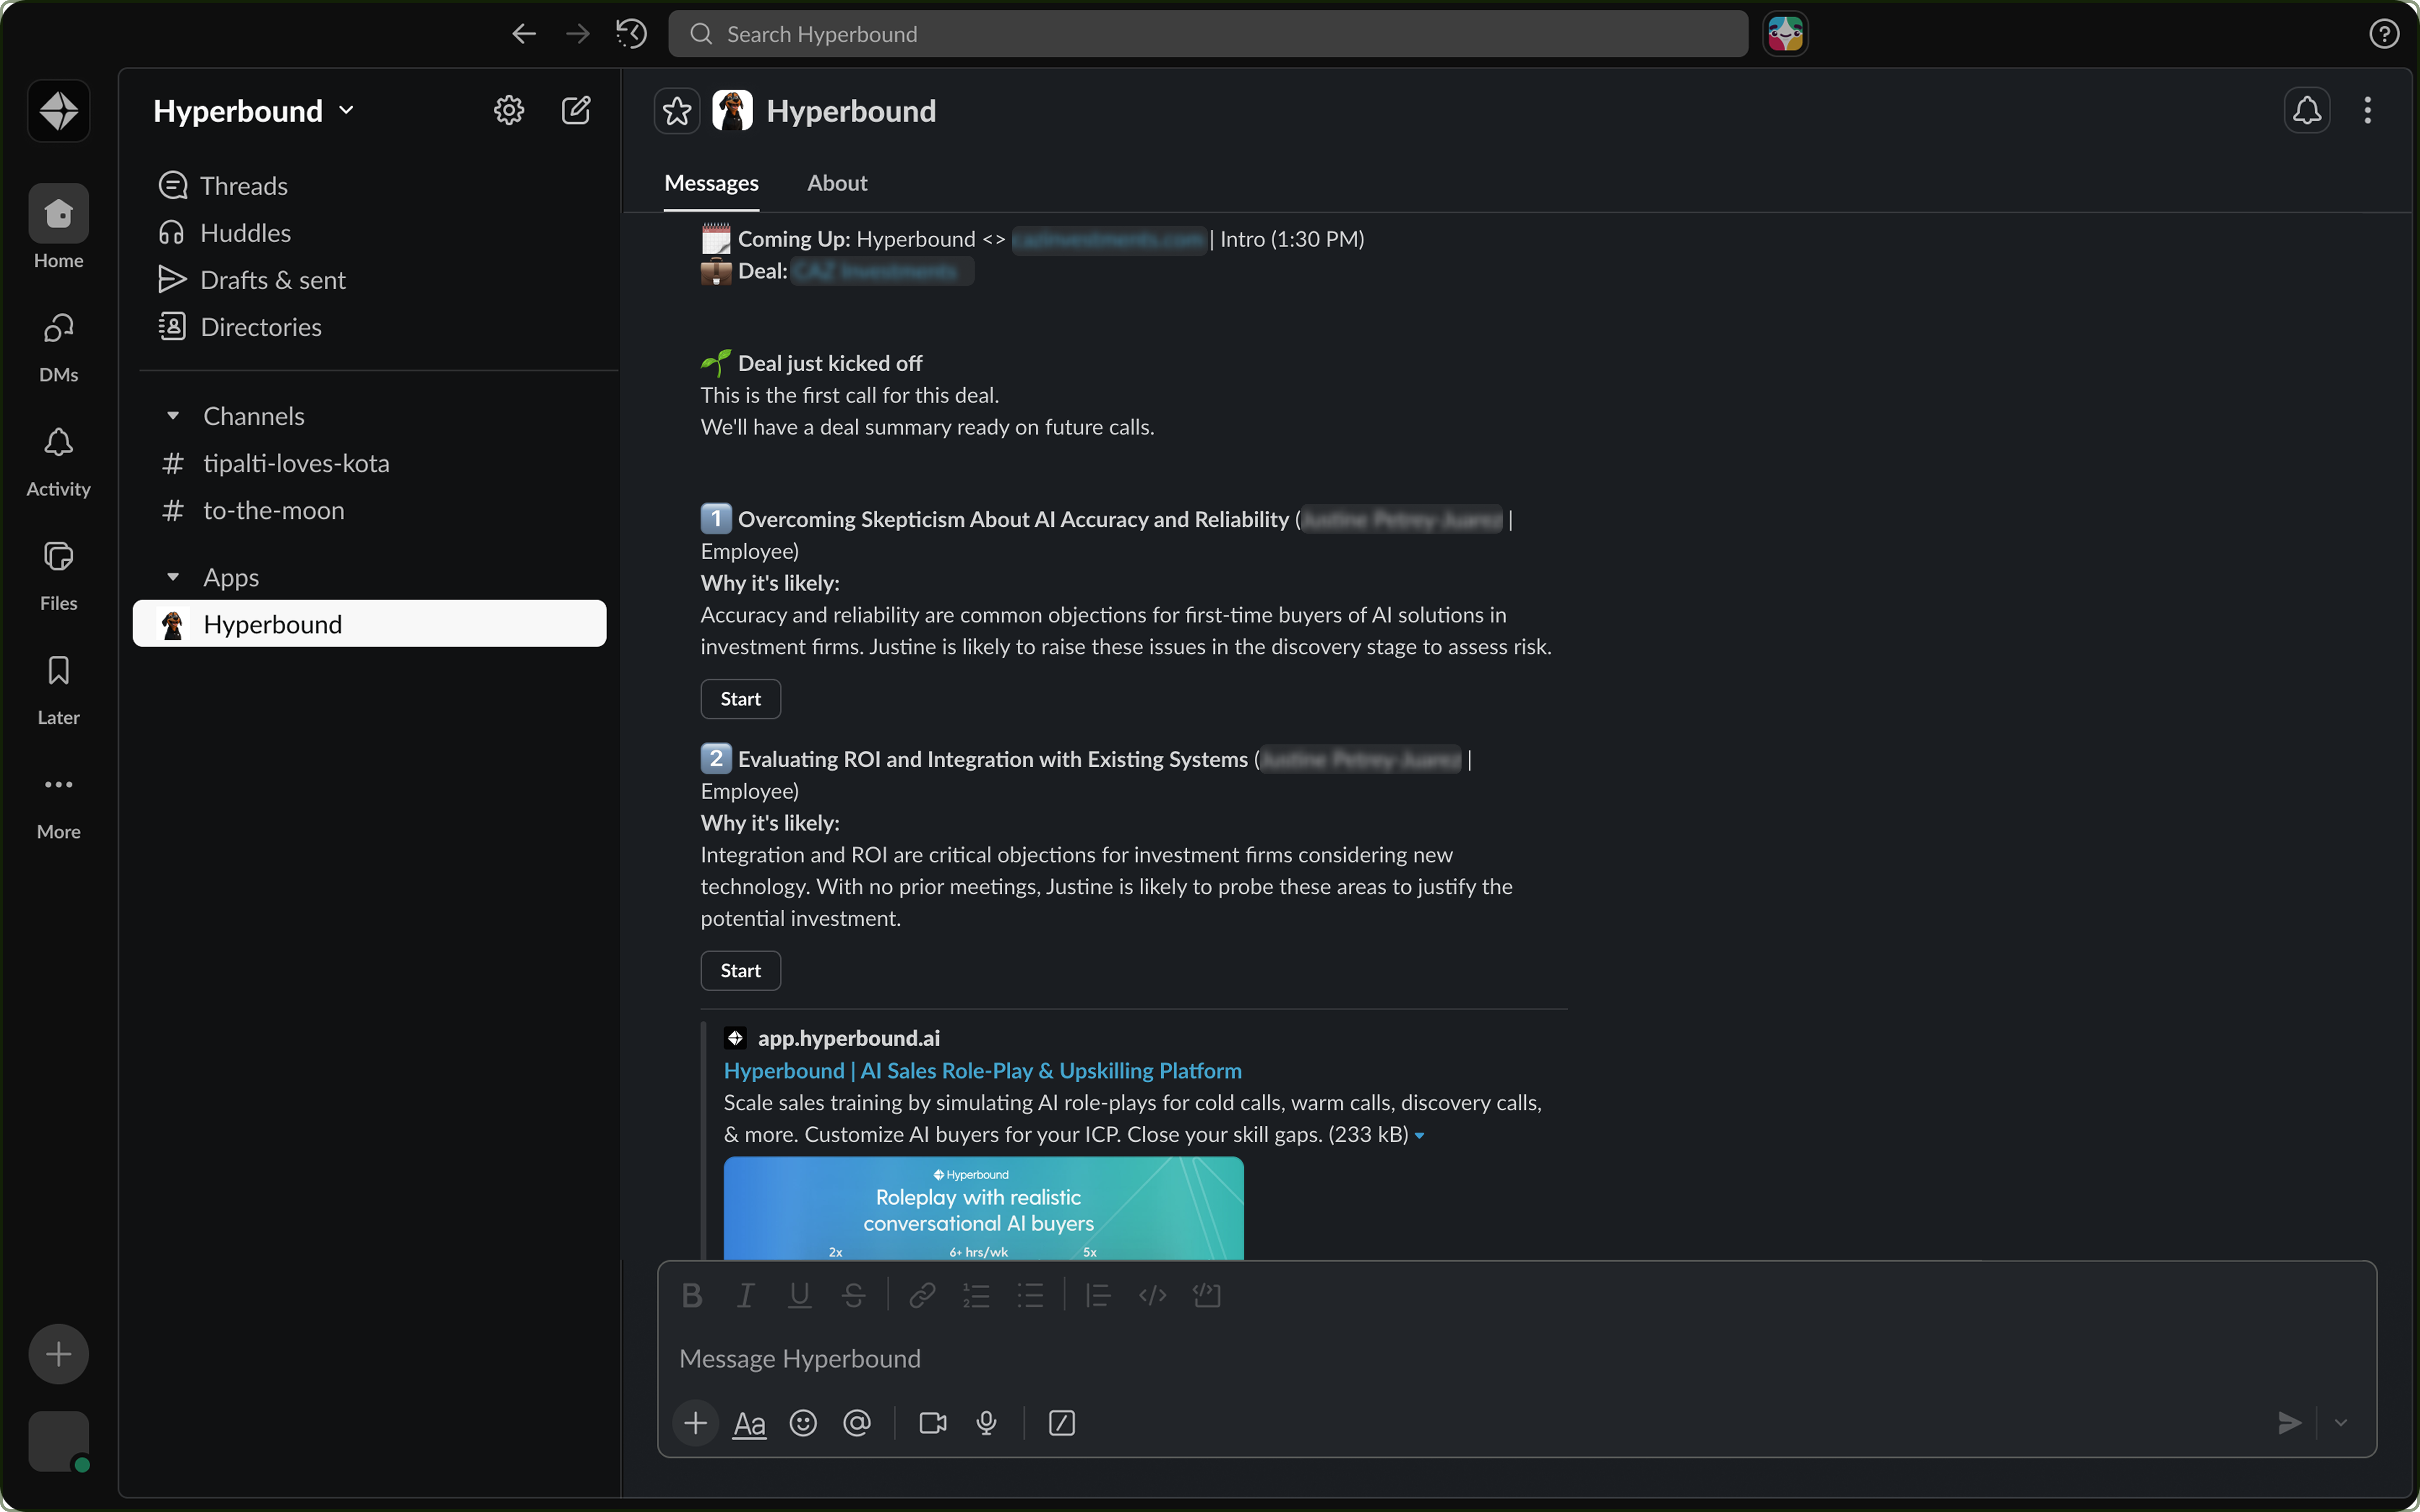Viewport: 2420px width, 1512px height.
Task: Open emoji picker in composer
Action: coord(803,1423)
